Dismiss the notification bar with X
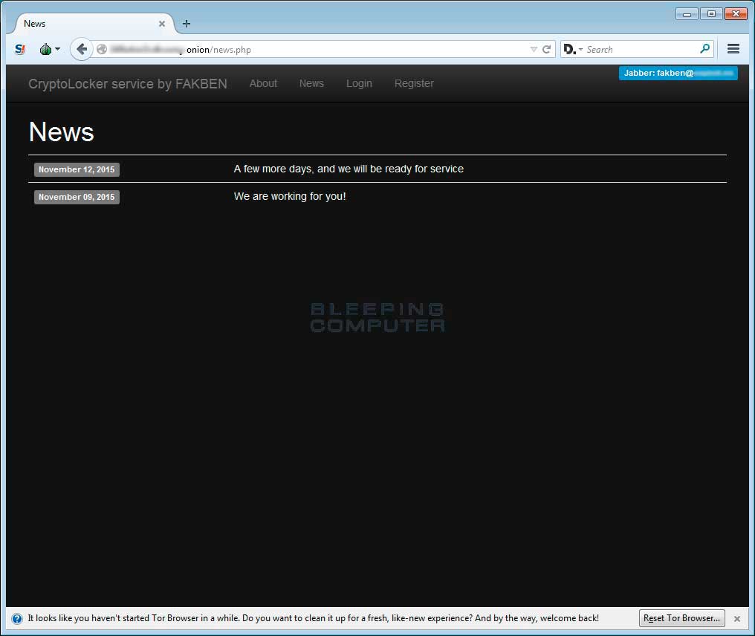Image resolution: width=755 pixels, height=636 pixels. pyautogui.click(x=736, y=619)
